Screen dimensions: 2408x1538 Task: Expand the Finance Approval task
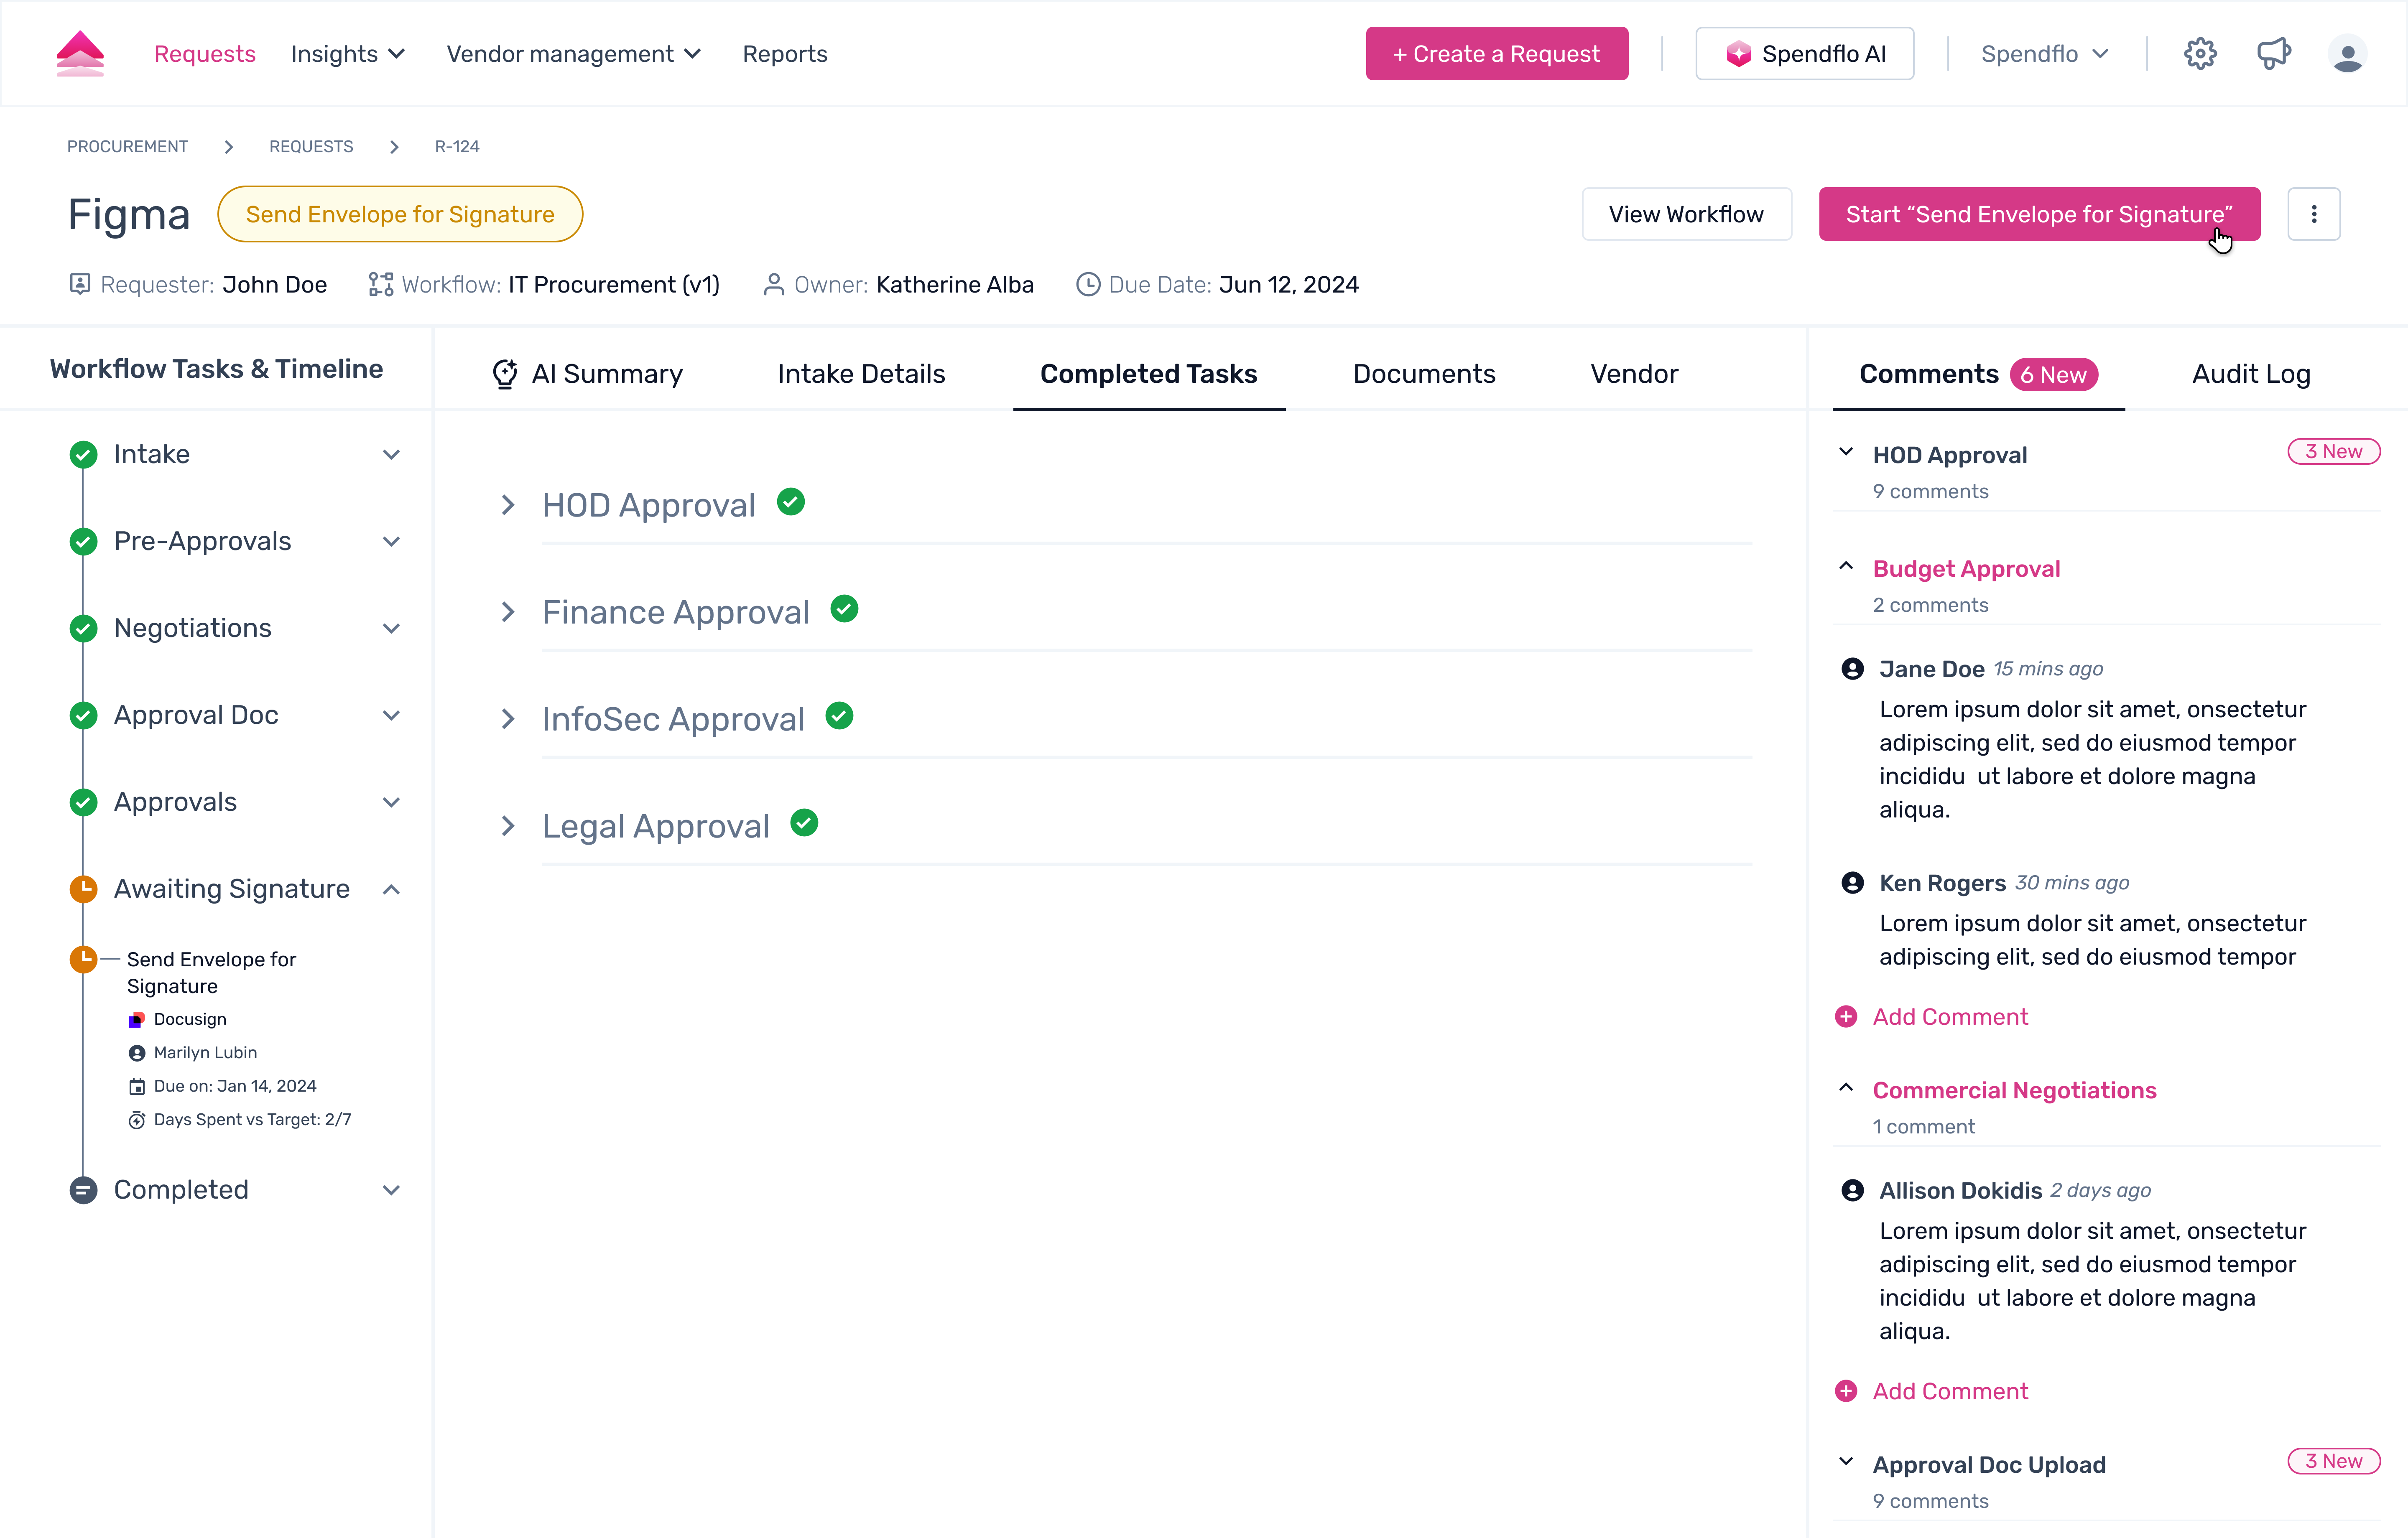(x=508, y=612)
